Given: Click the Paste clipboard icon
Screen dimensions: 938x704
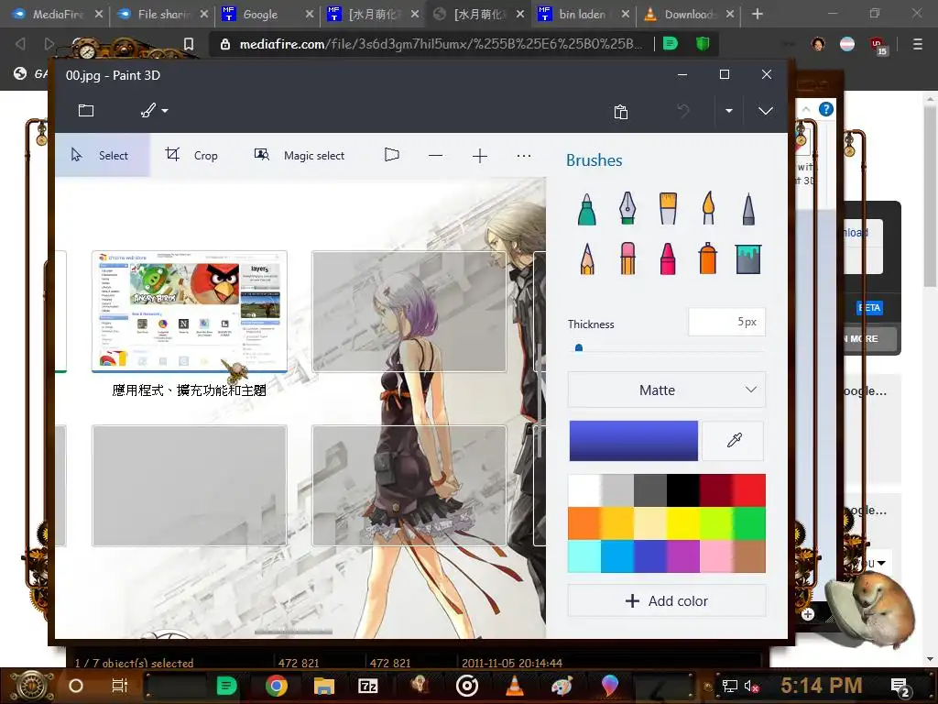Looking at the screenshot, I should pyautogui.click(x=621, y=111).
